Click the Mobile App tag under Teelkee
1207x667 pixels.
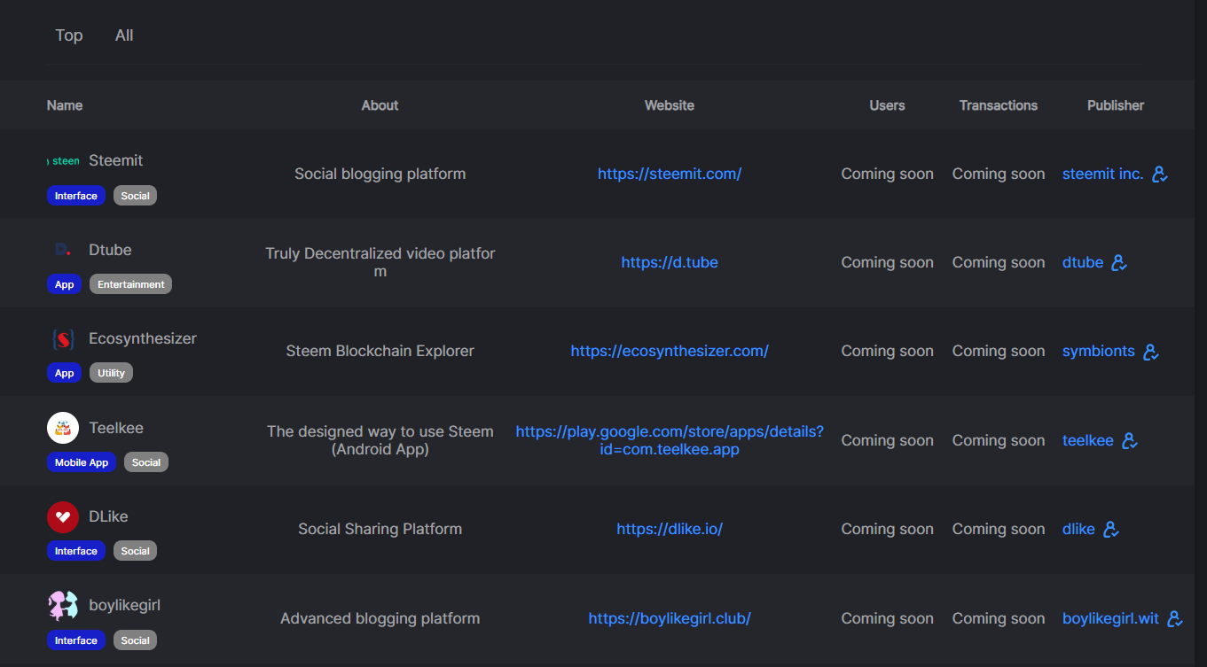tap(82, 462)
